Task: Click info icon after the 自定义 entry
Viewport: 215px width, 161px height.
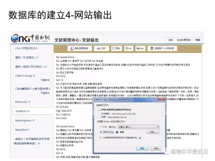Action: click(39, 143)
